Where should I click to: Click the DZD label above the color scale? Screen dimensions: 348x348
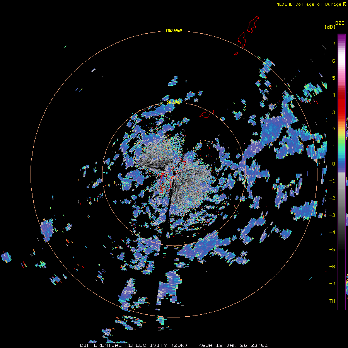[340, 23]
